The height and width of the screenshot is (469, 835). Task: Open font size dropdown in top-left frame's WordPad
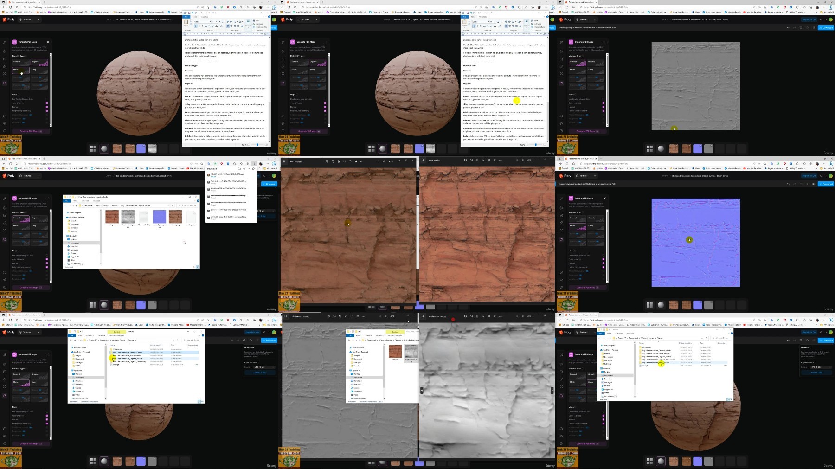(x=217, y=22)
